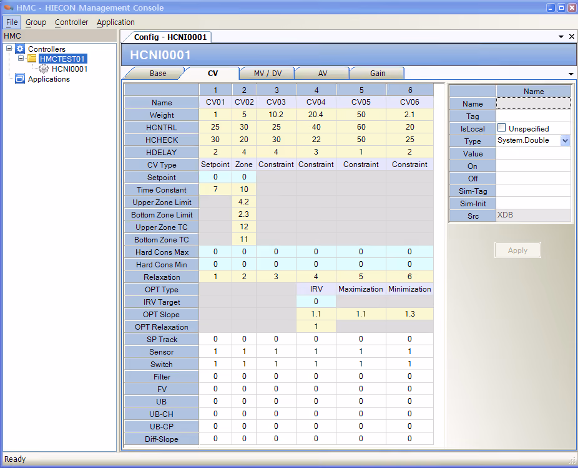Open the Application menu

[115, 22]
